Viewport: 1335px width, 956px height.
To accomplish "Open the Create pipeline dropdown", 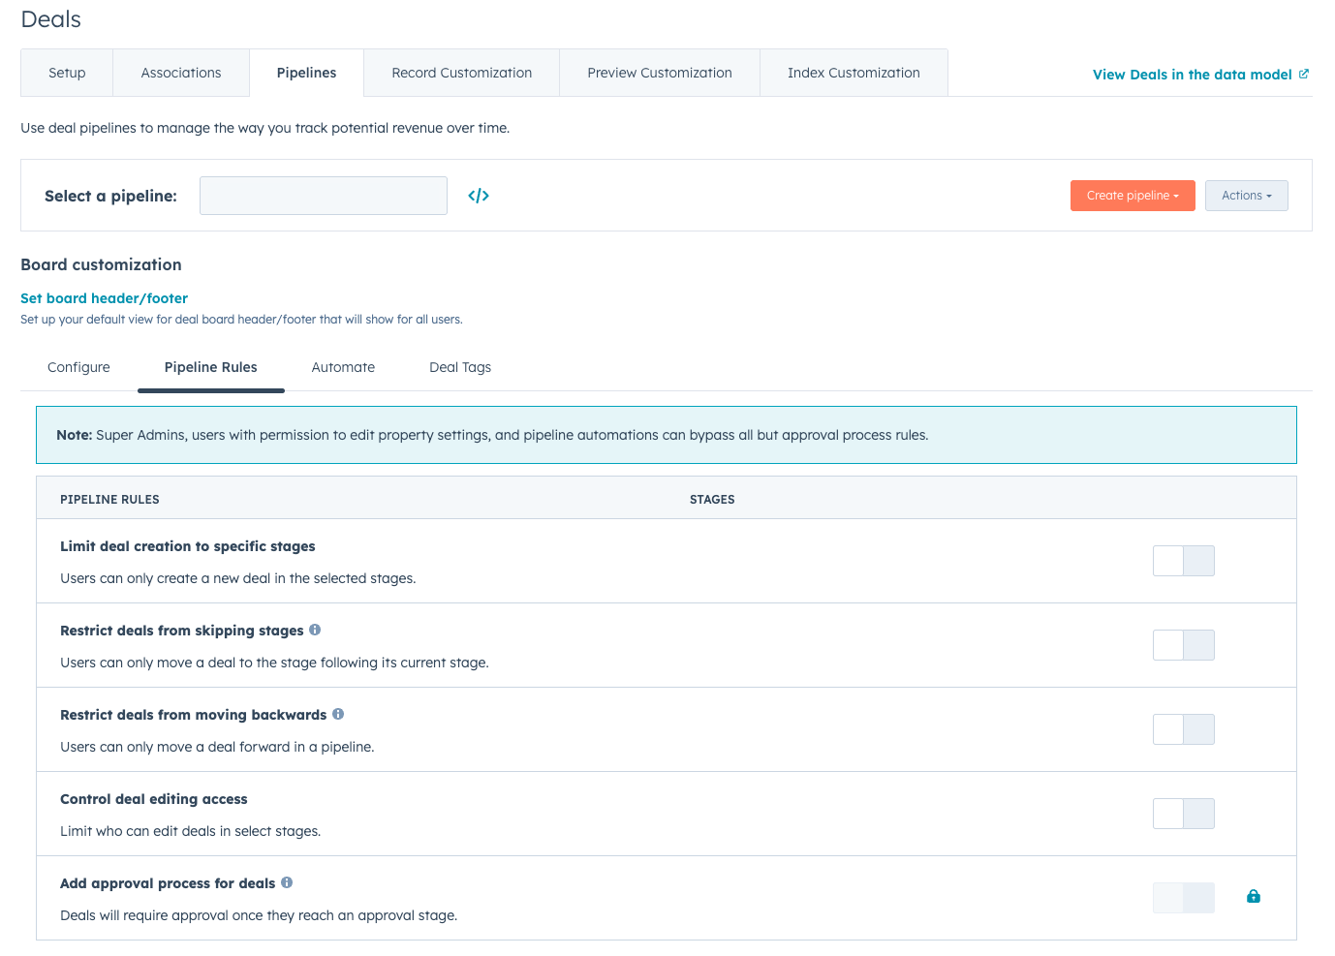I will (1132, 196).
